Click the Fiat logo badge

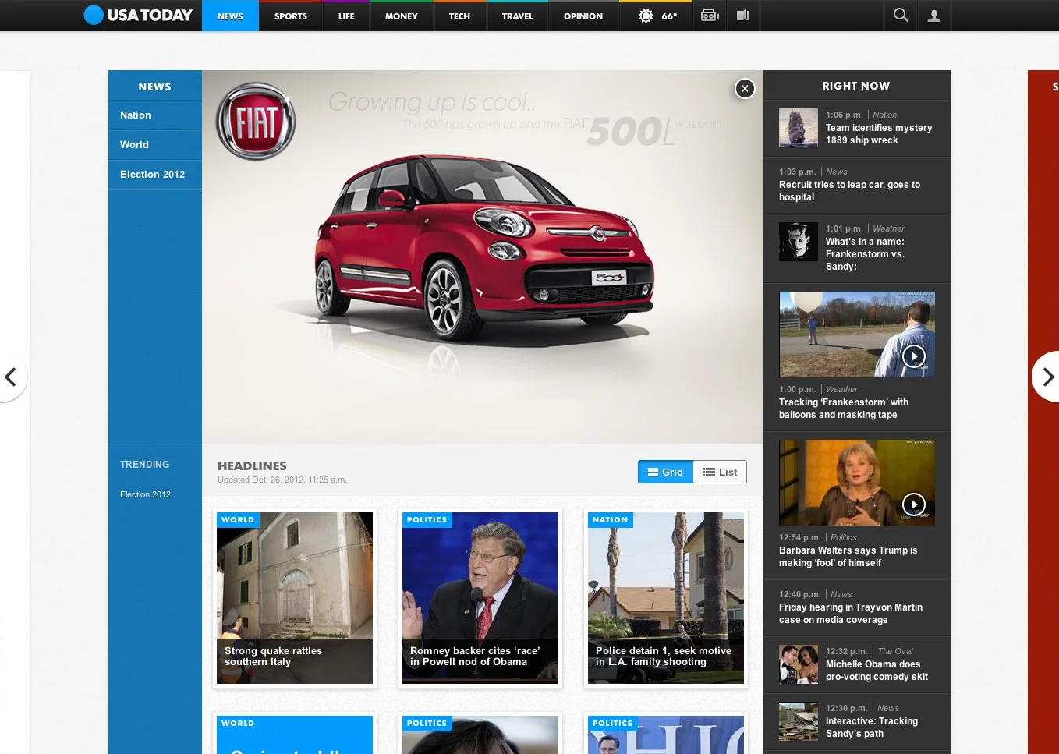[256, 122]
